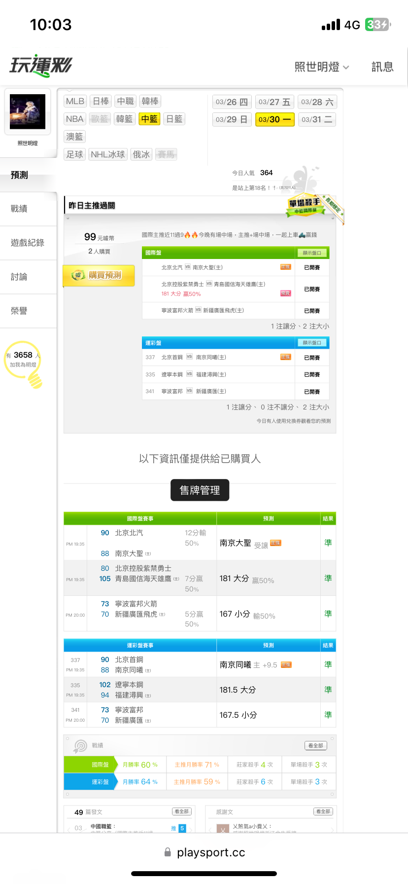Viewport: 408px width, 884px height.
Task: Select the highlighted 中籃 league tab
Action: [x=149, y=119]
